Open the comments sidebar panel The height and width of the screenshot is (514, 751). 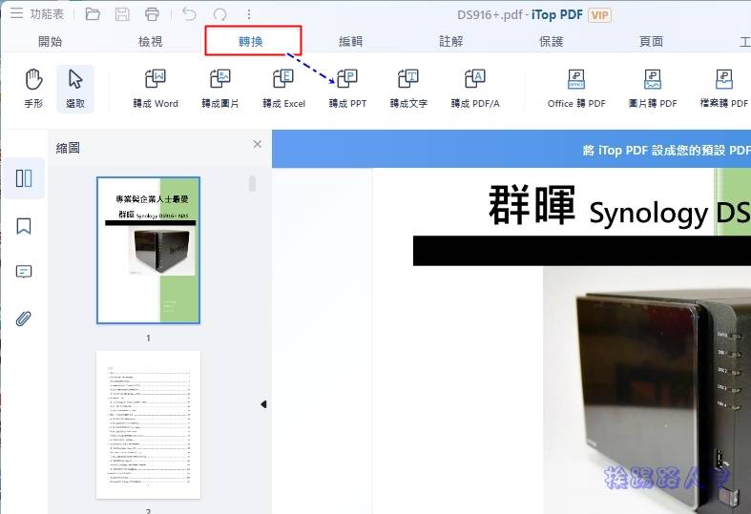point(24,272)
